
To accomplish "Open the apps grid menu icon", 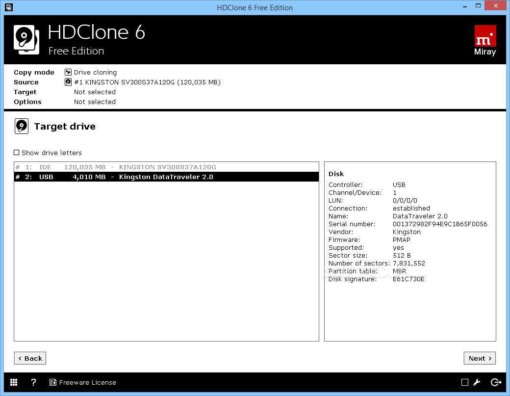I will 14,382.
